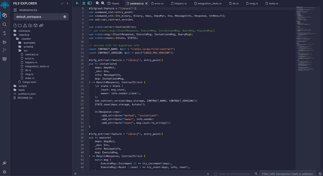Switch to the msg.rs tab

click(x=252, y=3)
